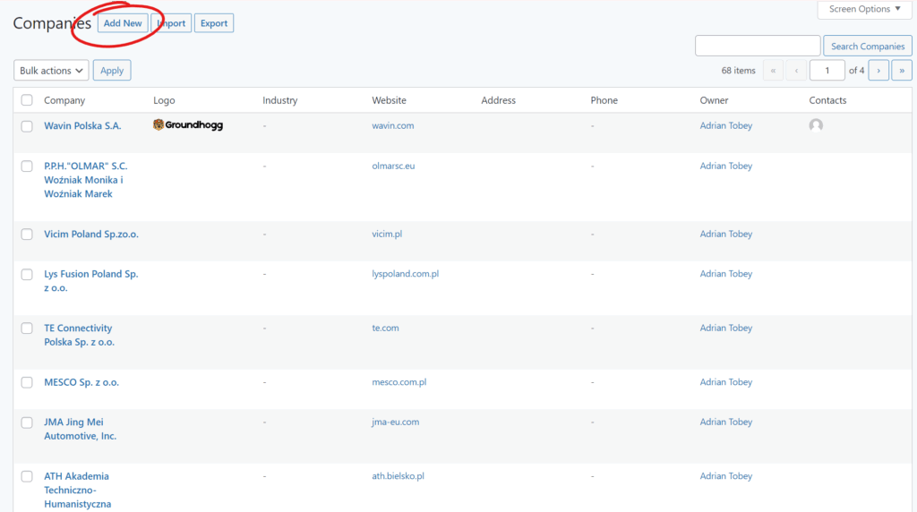
Task: Go to next page arrow in pagination
Action: (878, 70)
